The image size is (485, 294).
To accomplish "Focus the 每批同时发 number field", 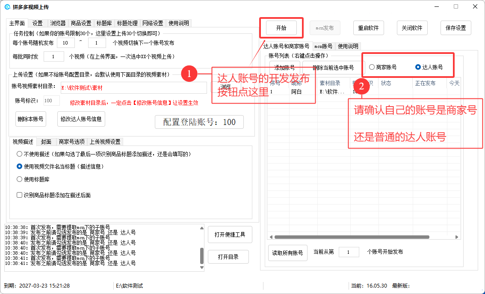I will (54, 56).
